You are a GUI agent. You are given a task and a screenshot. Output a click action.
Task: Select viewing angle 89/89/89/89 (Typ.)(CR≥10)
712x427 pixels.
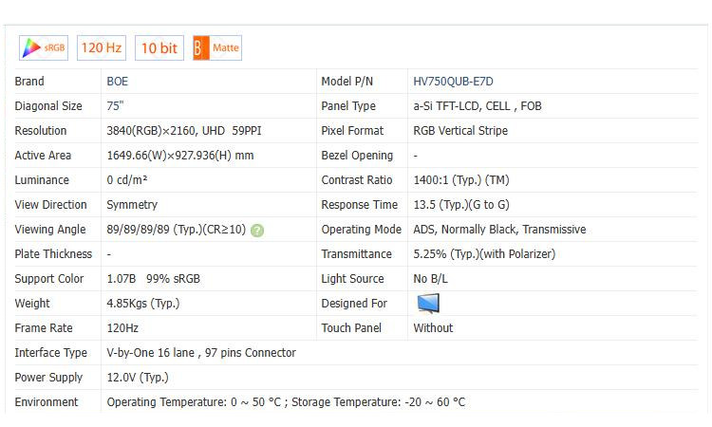(x=177, y=229)
